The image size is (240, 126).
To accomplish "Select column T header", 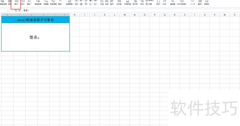I will coord(195,15).
